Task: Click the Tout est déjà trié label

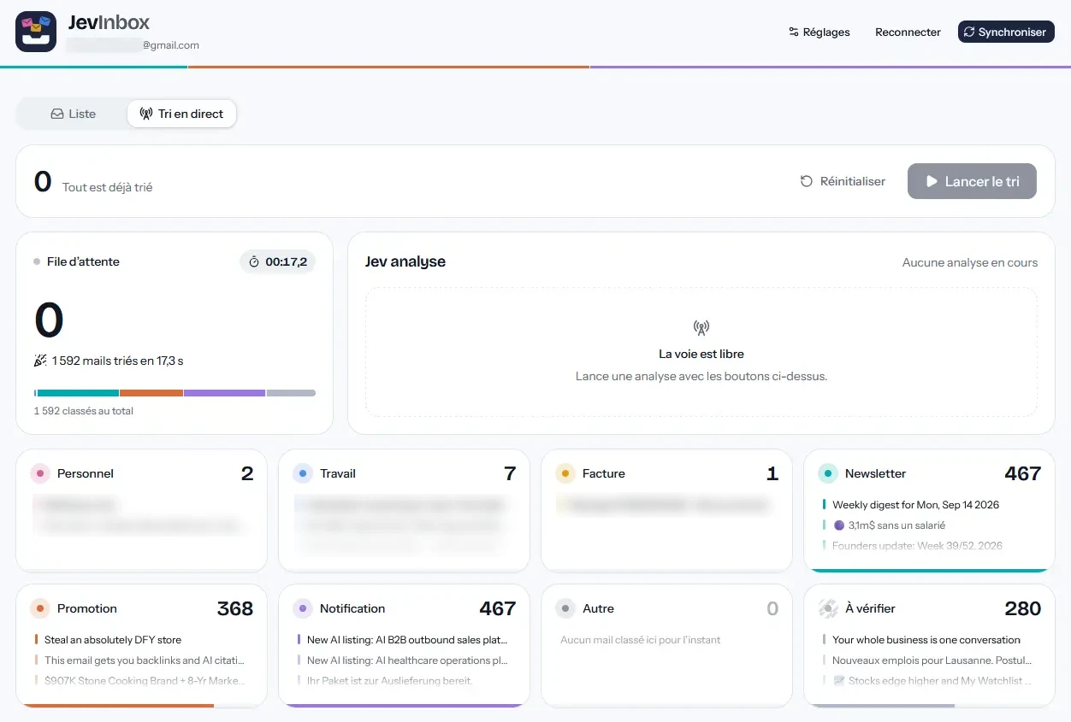Action: coord(108,187)
